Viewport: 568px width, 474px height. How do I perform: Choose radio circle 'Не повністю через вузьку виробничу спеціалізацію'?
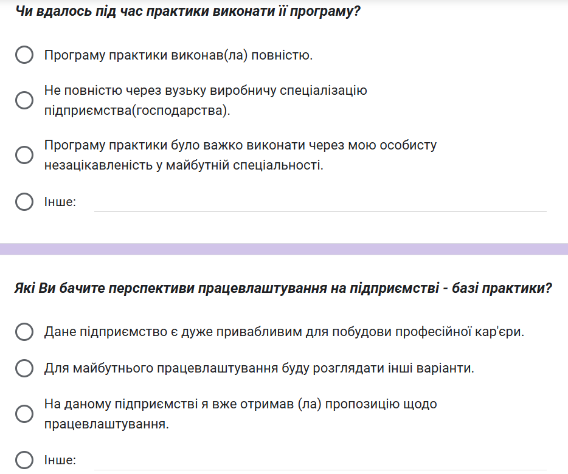click(24, 101)
